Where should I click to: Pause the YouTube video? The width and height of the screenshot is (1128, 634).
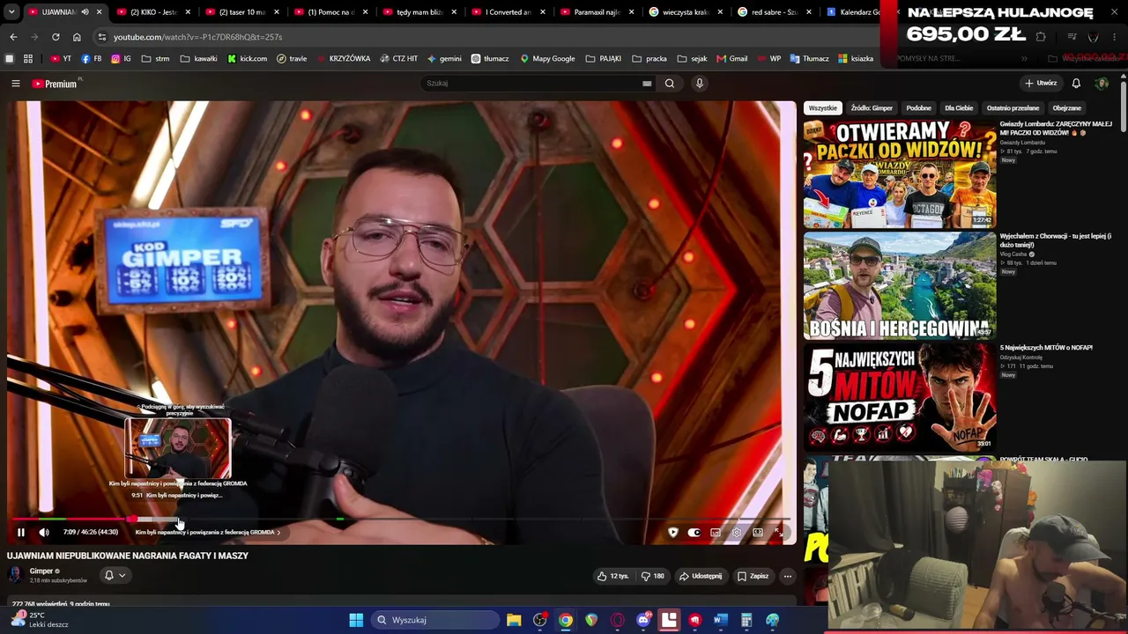pos(21,532)
